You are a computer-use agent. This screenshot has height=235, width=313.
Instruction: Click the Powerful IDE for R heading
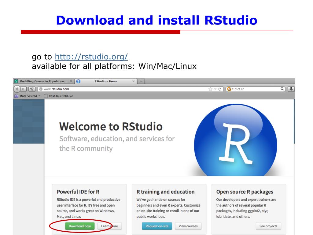(x=78, y=192)
